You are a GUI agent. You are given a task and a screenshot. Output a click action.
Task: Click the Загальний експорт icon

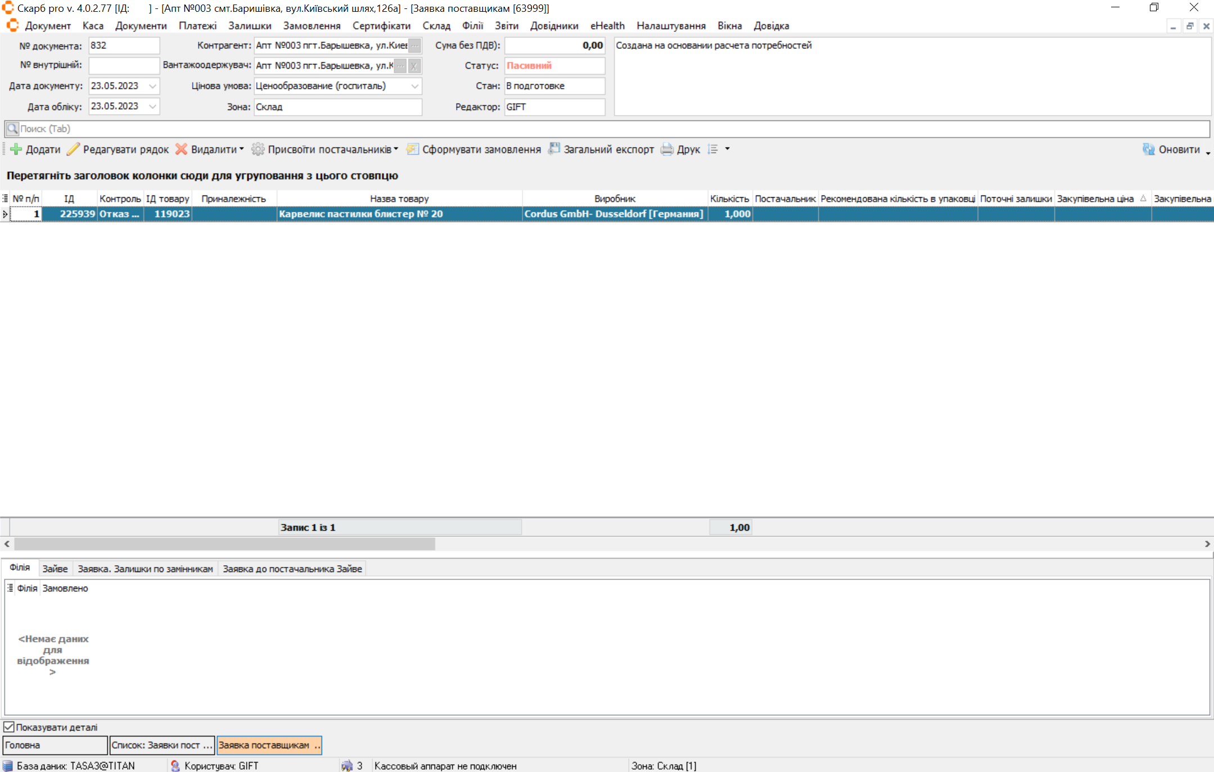554,149
